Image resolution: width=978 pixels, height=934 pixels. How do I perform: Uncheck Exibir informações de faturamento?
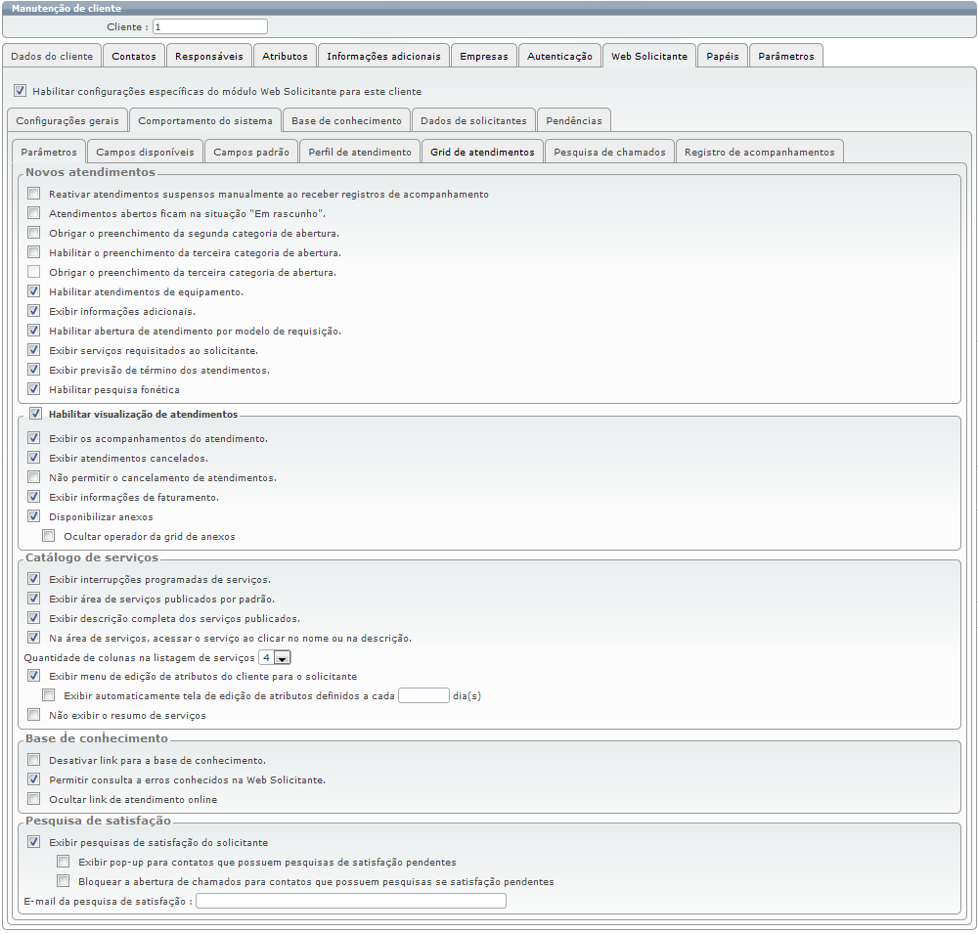[x=33, y=497]
